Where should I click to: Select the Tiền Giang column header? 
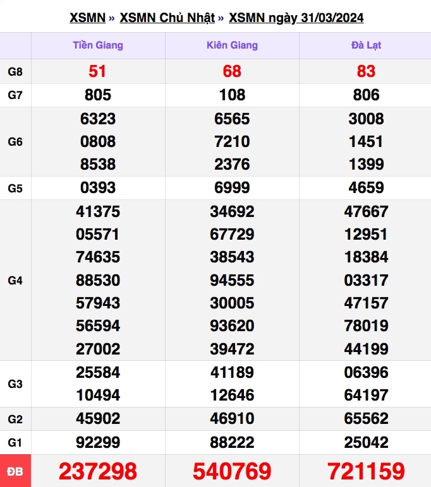pos(98,45)
